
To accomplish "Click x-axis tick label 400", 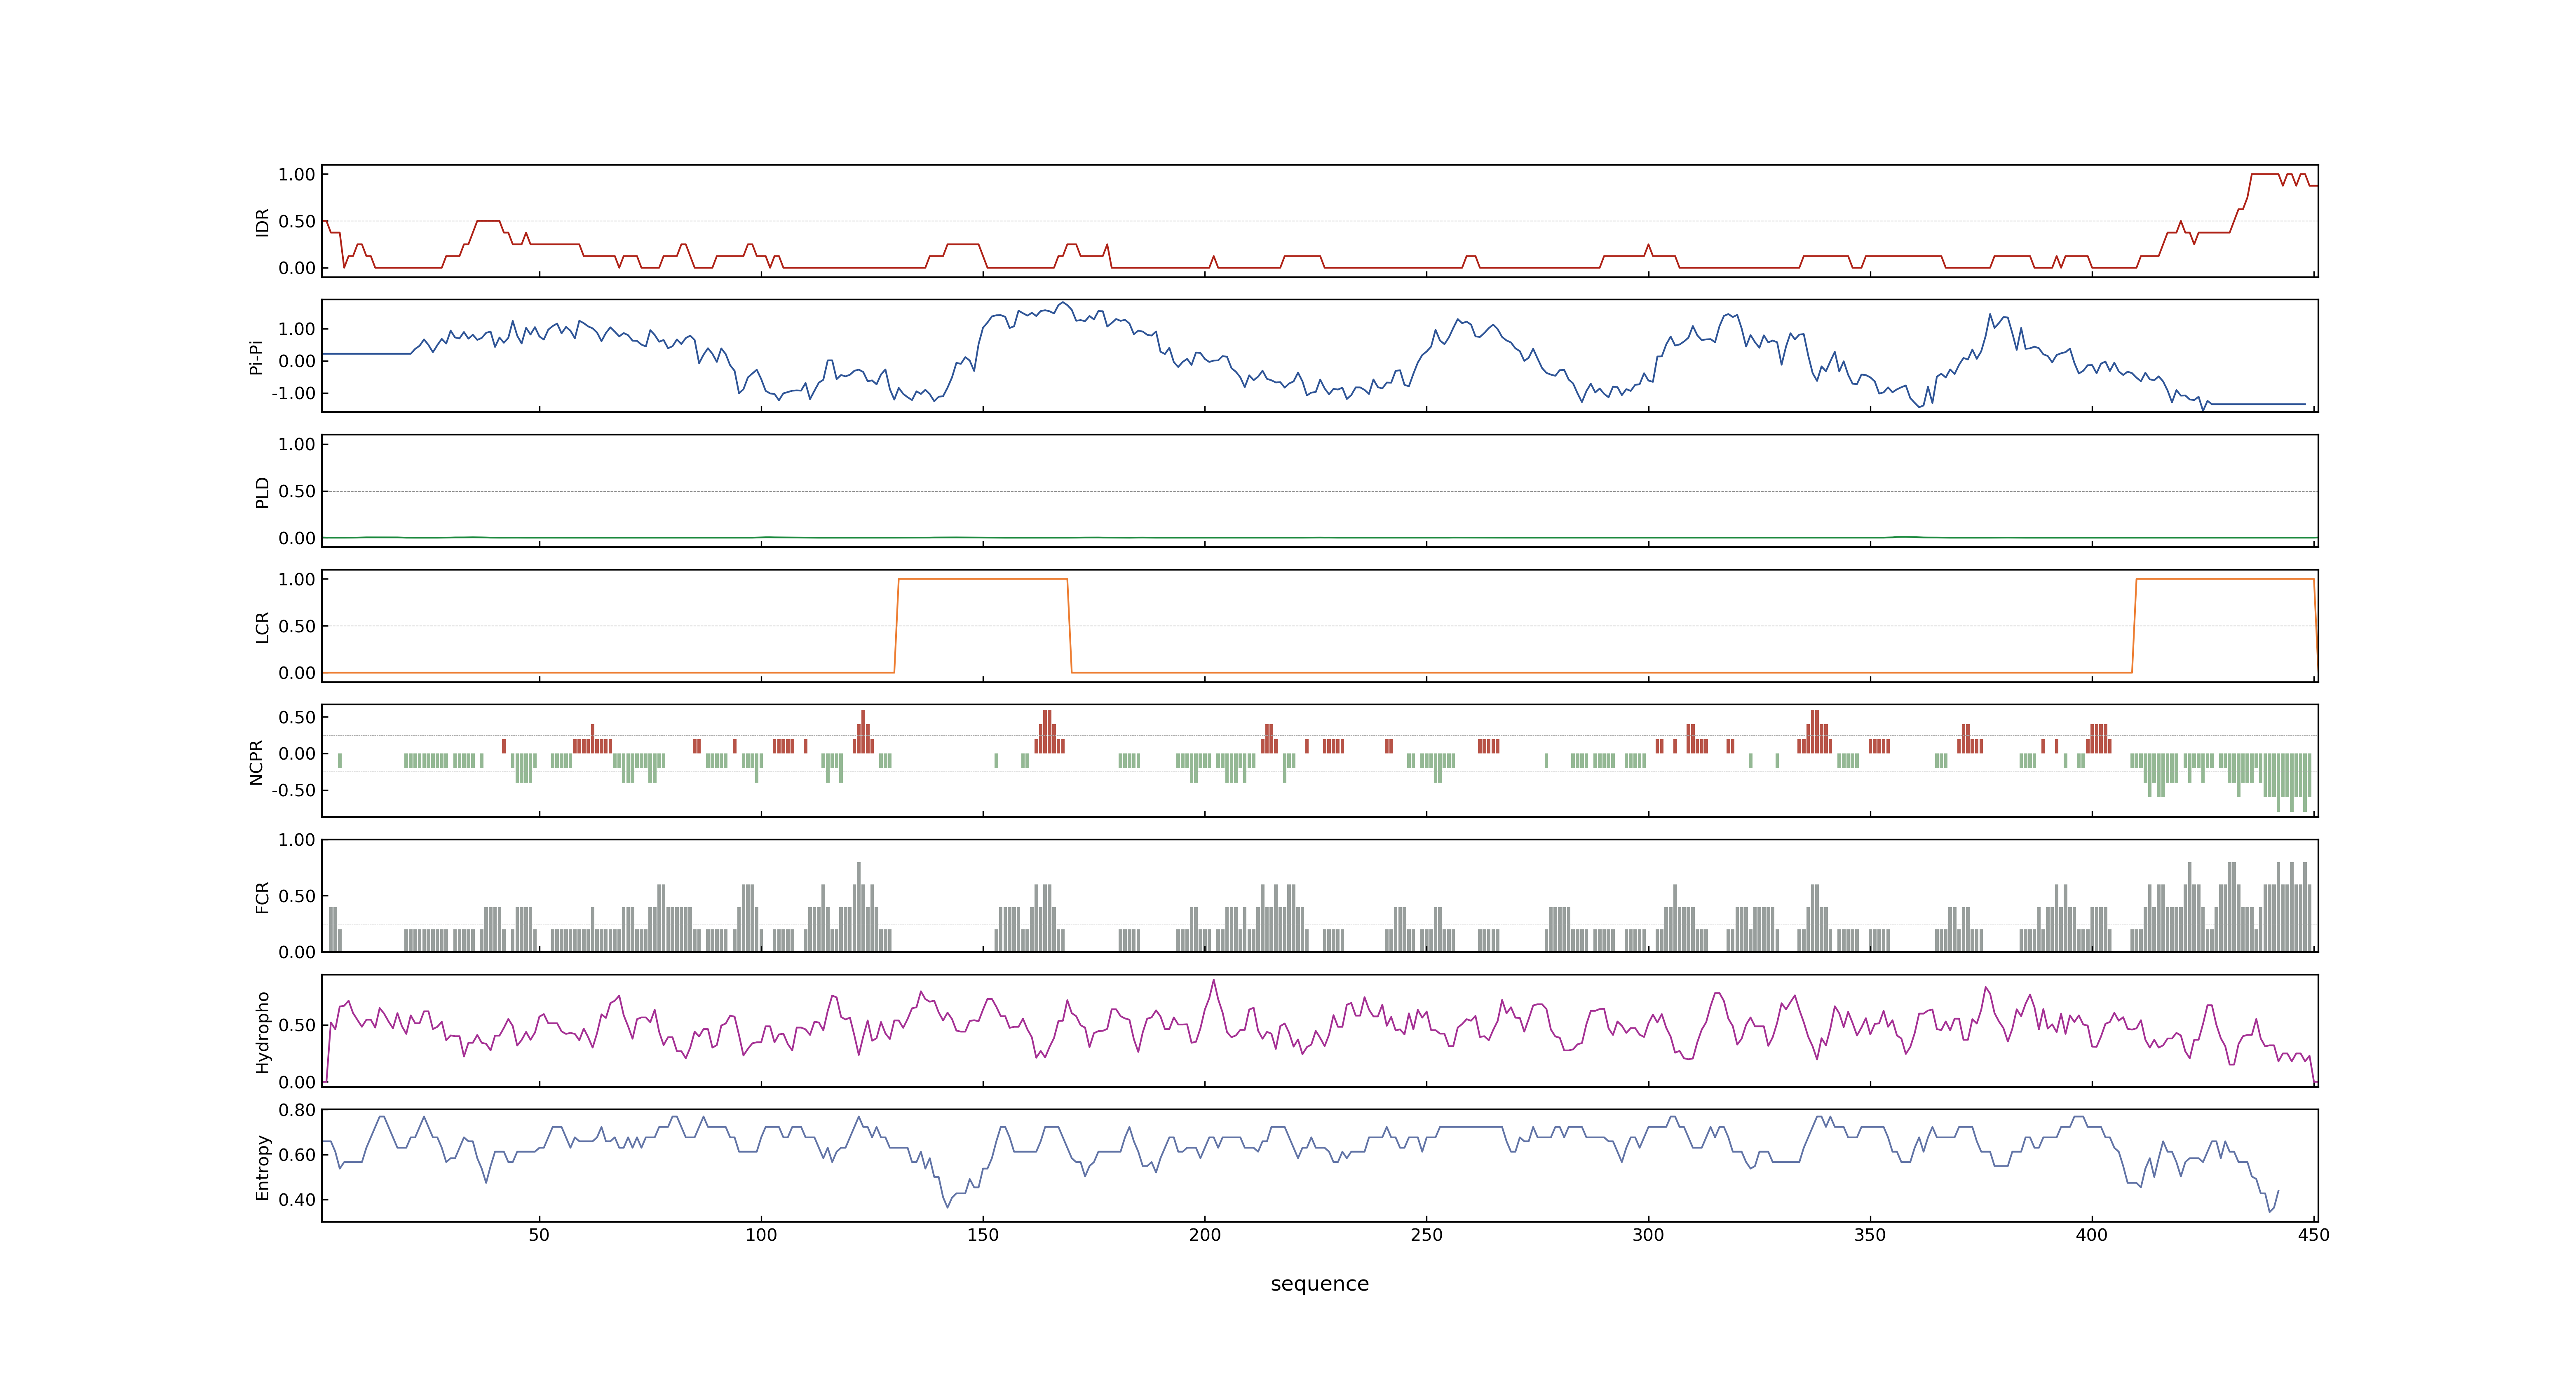I will point(2092,1235).
